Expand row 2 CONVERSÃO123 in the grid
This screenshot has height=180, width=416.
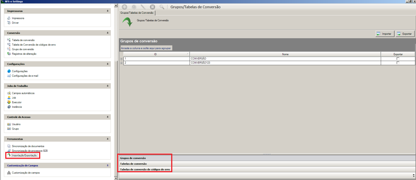coord(121,63)
